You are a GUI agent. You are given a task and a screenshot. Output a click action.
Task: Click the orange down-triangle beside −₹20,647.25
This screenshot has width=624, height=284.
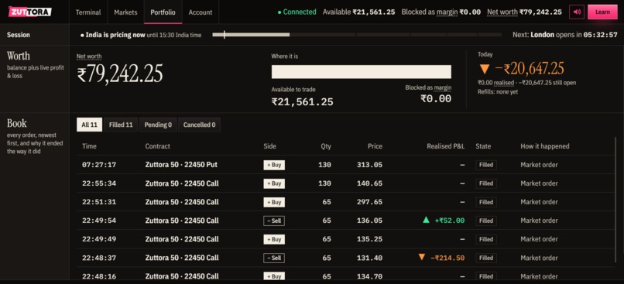point(484,69)
